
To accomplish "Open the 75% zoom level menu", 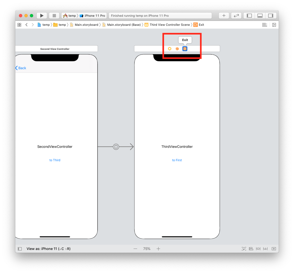I will click(x=147, y=249).
